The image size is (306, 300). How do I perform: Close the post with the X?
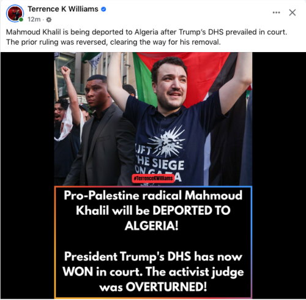coord(293,12)
